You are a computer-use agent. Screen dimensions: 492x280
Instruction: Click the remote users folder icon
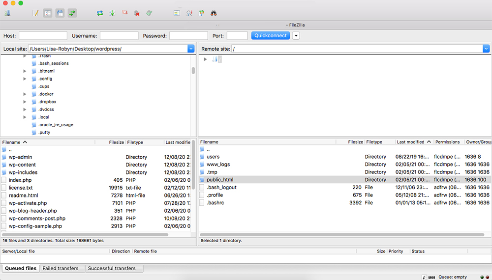[202, 157]
